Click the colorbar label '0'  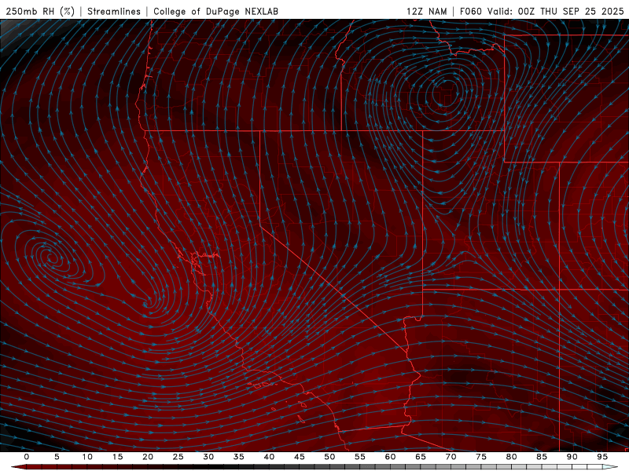click(27, 457)
